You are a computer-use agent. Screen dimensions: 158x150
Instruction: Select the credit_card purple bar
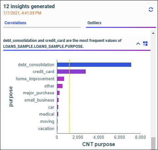click(71, 72)
